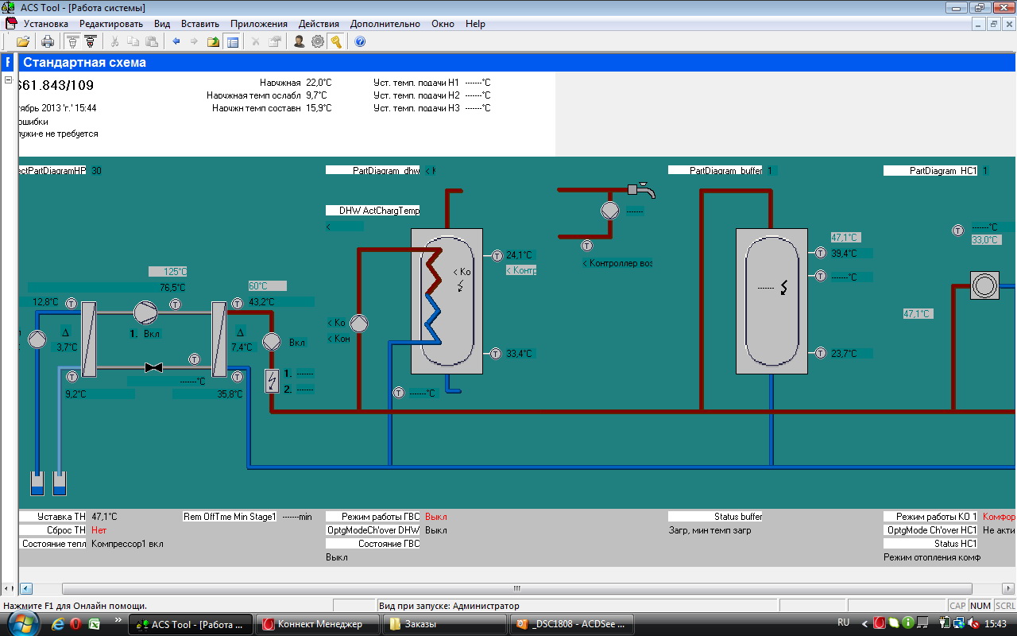Click the blue help question mark icon
This screenshot has height=636, width=1017.
pyautogui.click(x=360, y=42)
